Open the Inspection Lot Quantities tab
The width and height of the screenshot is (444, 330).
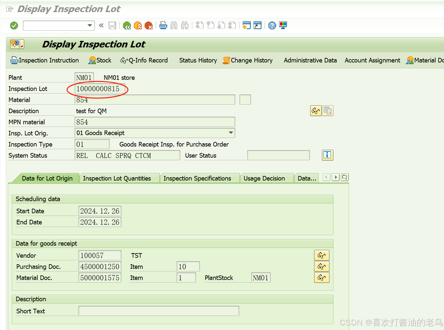117,178
